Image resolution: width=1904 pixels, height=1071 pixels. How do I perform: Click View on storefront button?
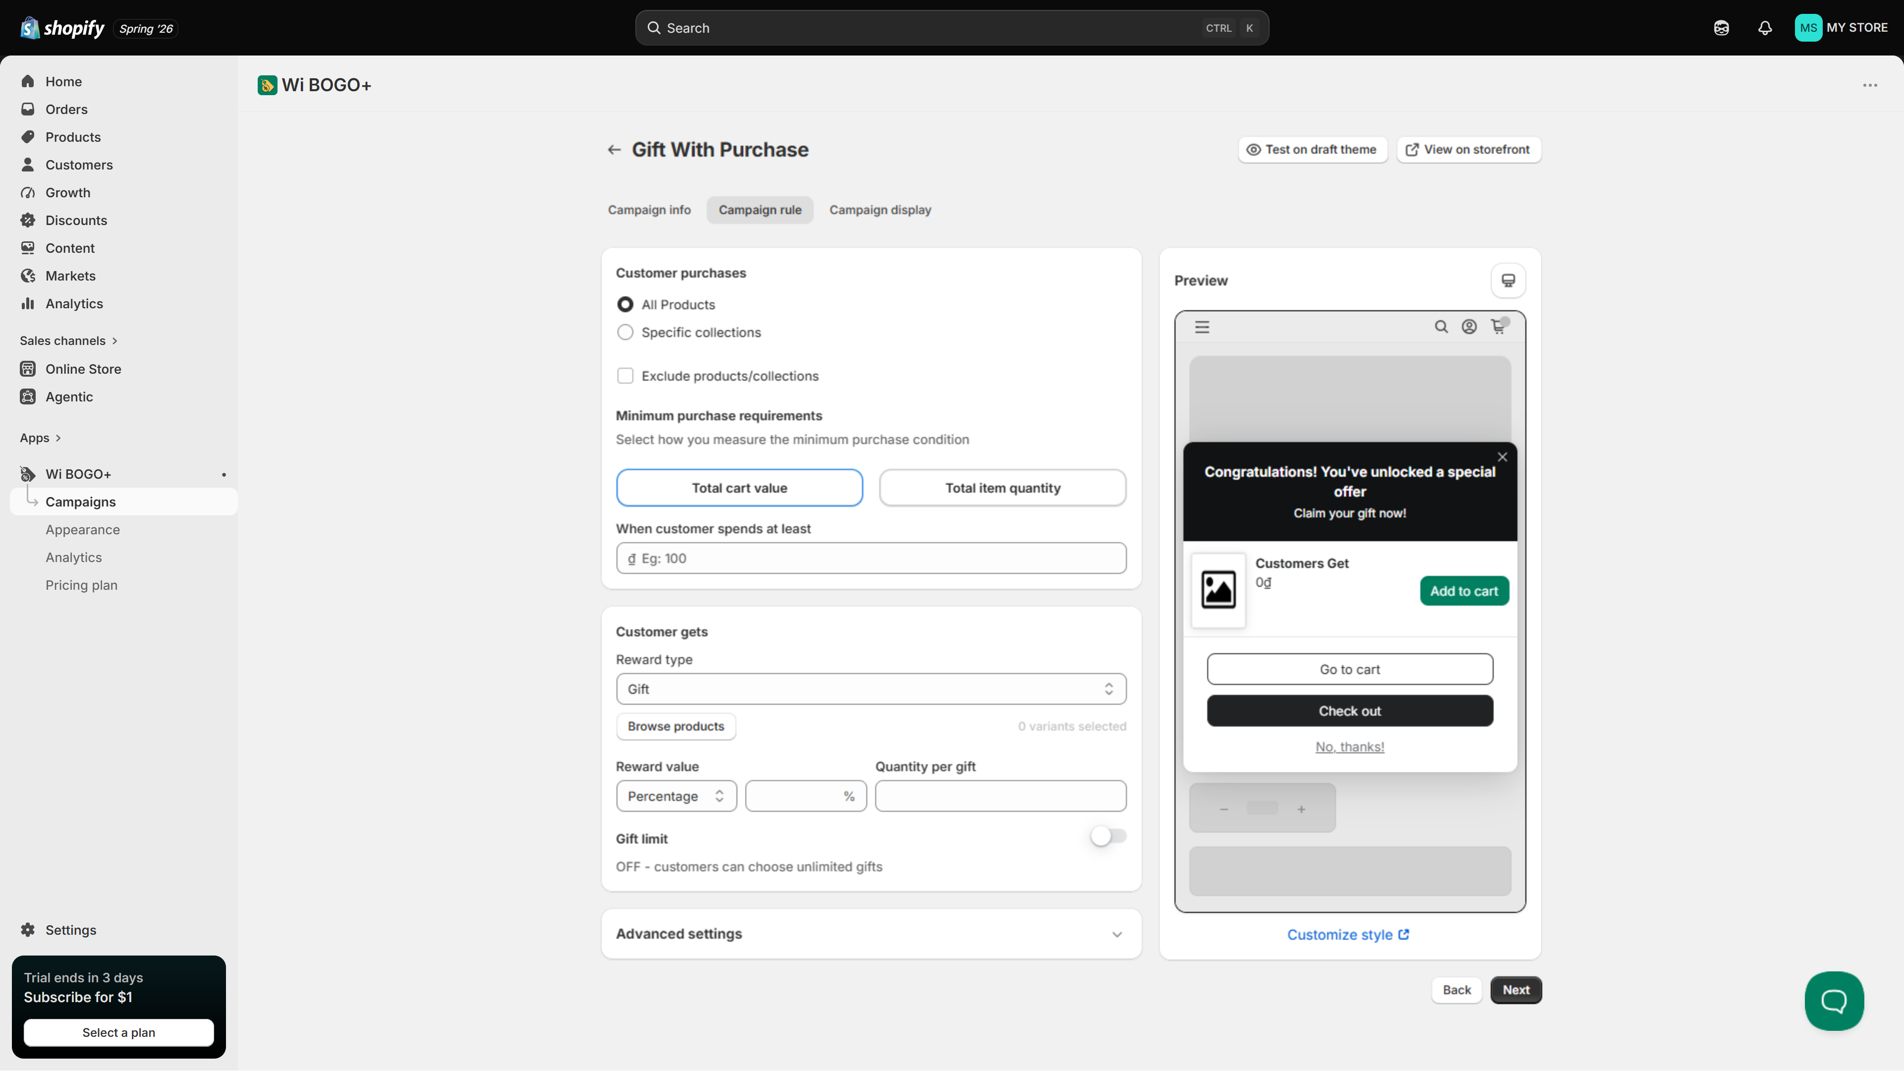pos(1468,150)
